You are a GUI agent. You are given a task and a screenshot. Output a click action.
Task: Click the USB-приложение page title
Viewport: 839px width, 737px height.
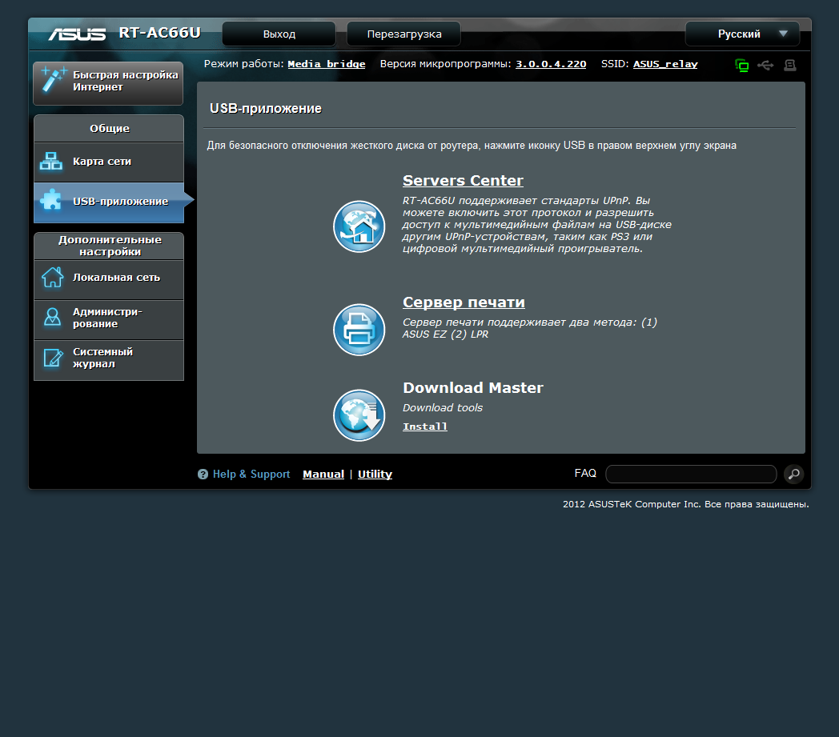pos(266,109)
